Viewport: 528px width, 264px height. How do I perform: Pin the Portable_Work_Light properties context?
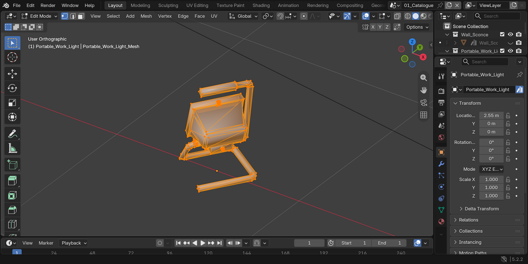click(x=520, y=75)
